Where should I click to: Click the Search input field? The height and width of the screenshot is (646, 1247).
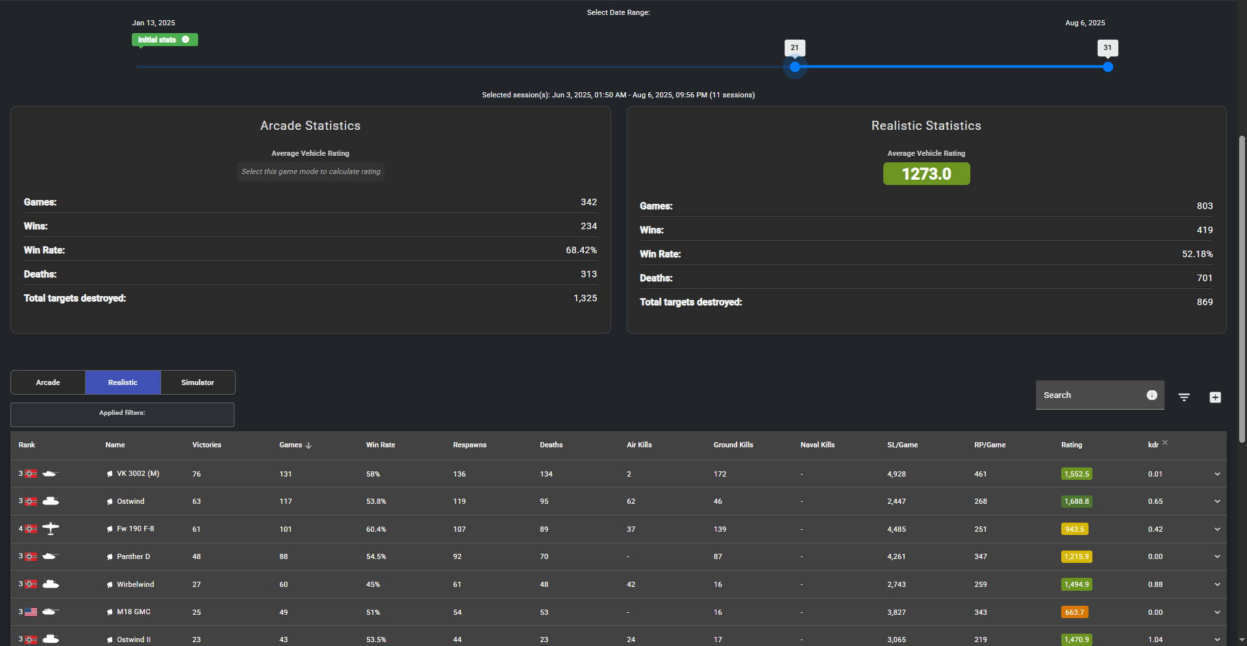pos(1091,395)
